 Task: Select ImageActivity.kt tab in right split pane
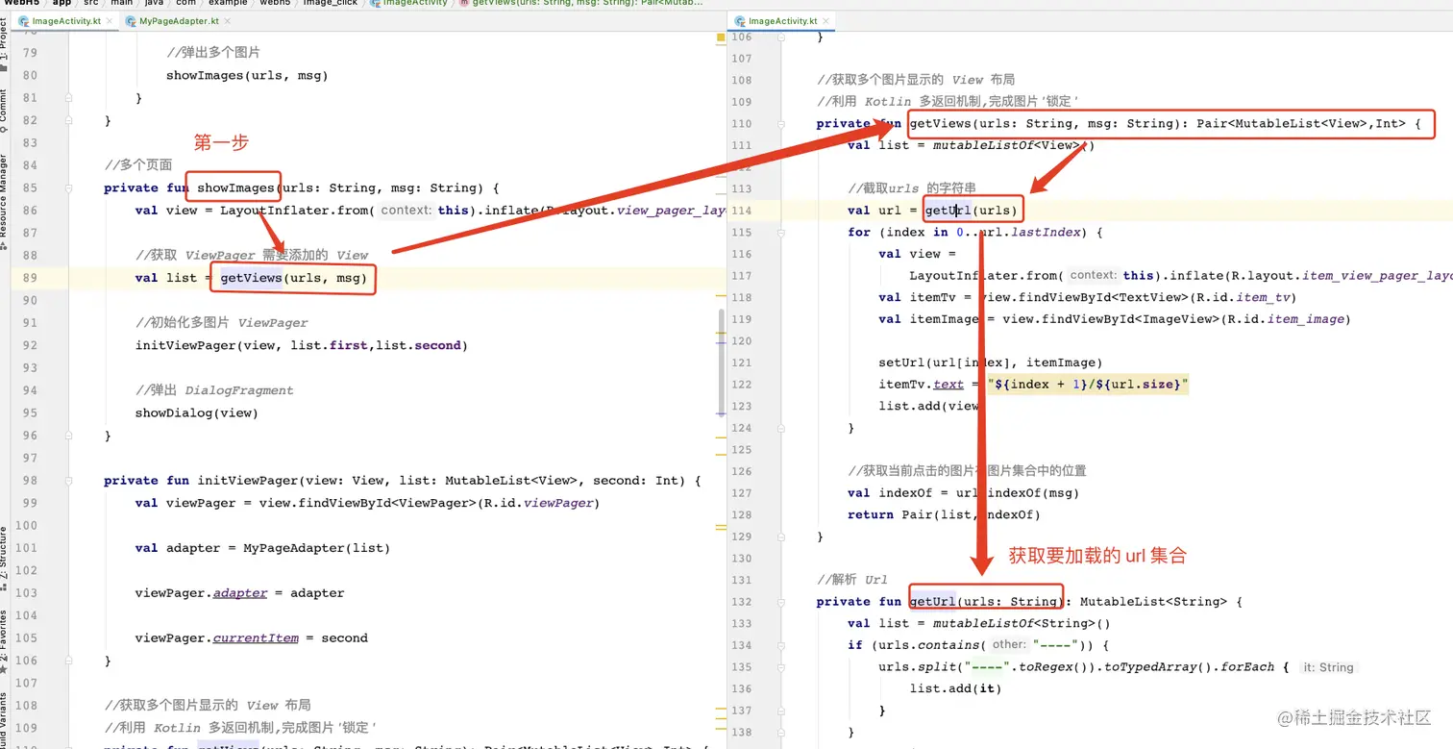coord(782,21)
